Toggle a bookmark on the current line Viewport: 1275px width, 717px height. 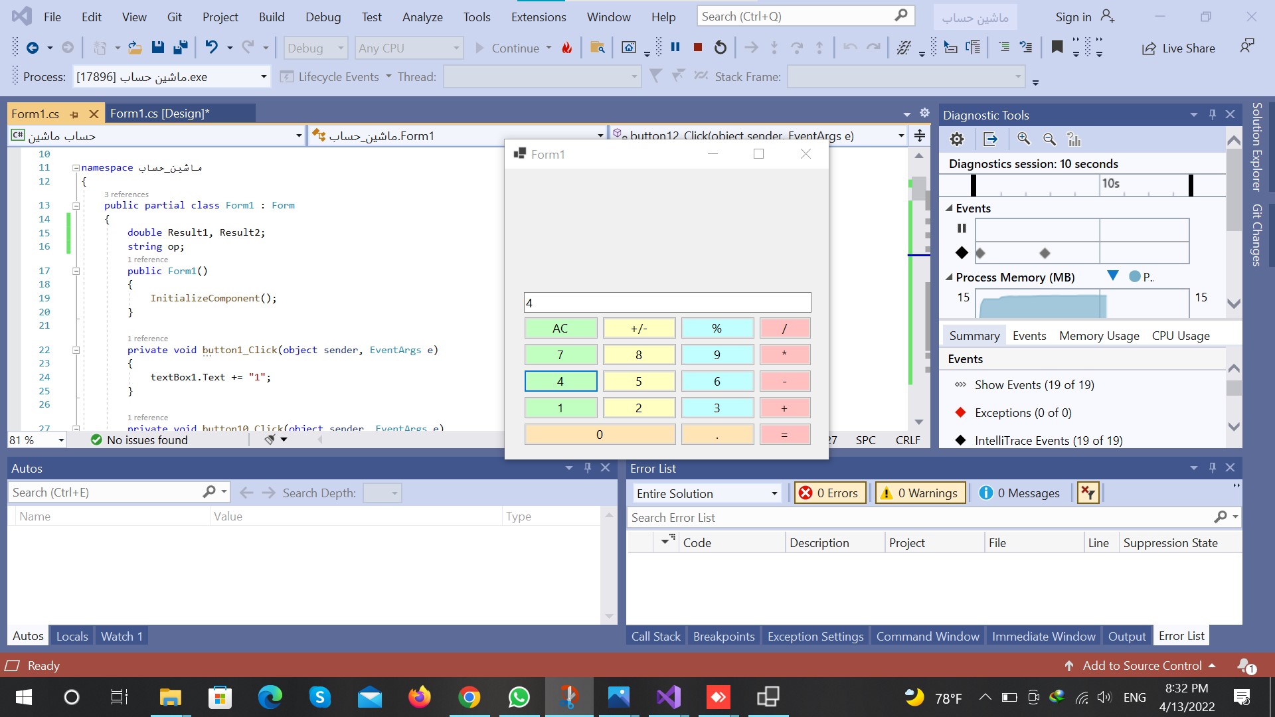point(1057,47)
